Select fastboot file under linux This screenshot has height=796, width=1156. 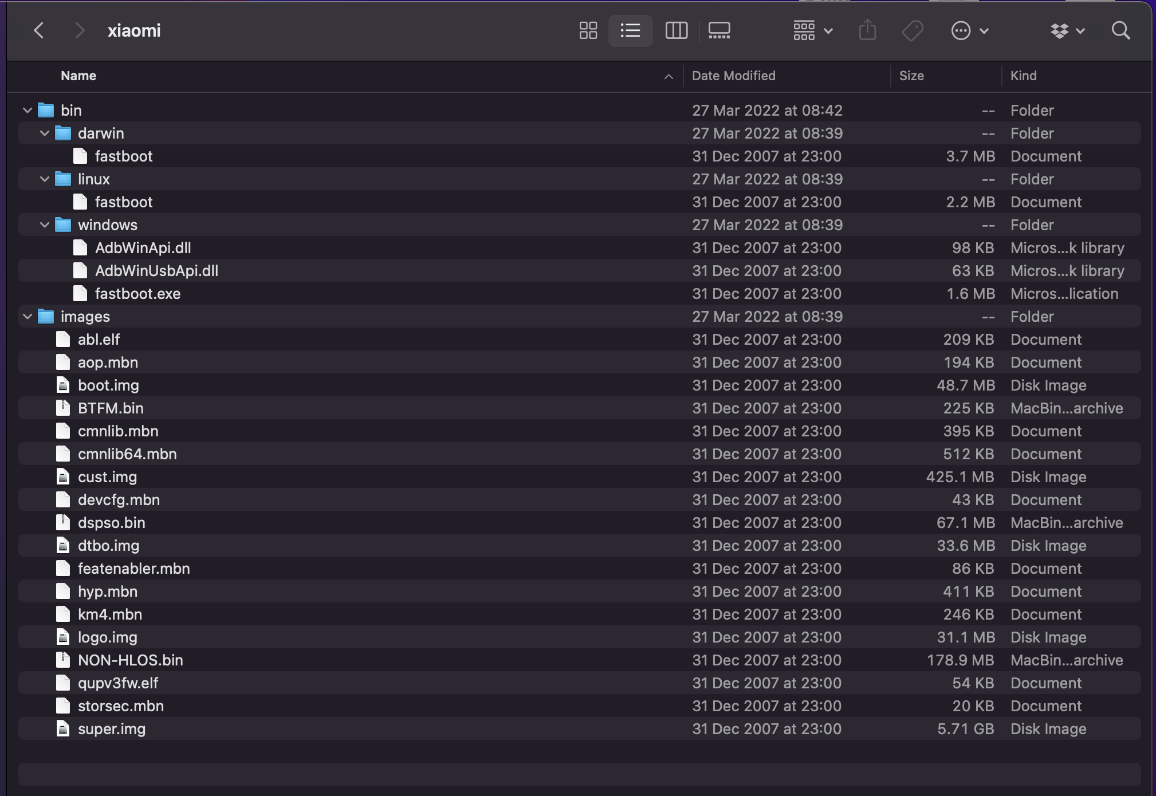tap(579, 202)
